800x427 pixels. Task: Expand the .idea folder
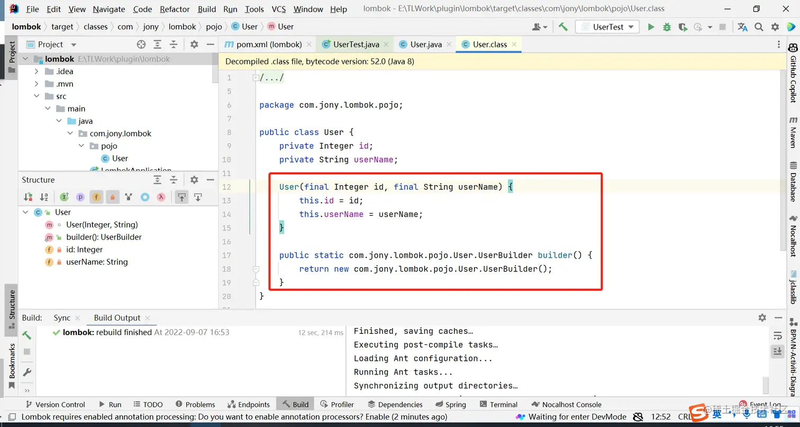(37, 71)
